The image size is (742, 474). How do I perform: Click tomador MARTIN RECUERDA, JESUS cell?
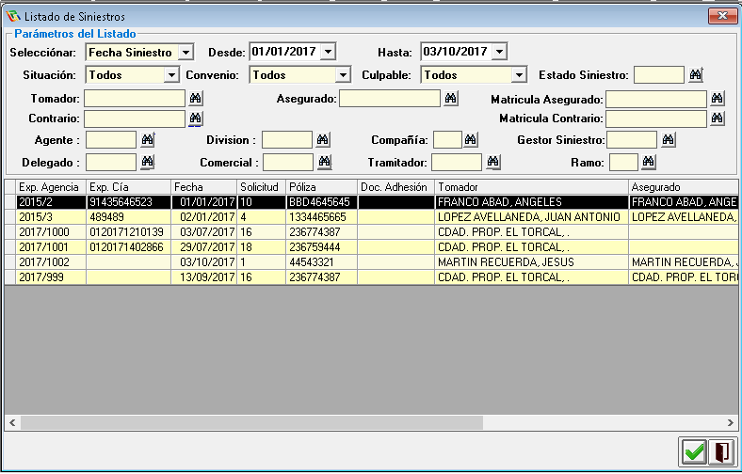click(x=531, y=262)
